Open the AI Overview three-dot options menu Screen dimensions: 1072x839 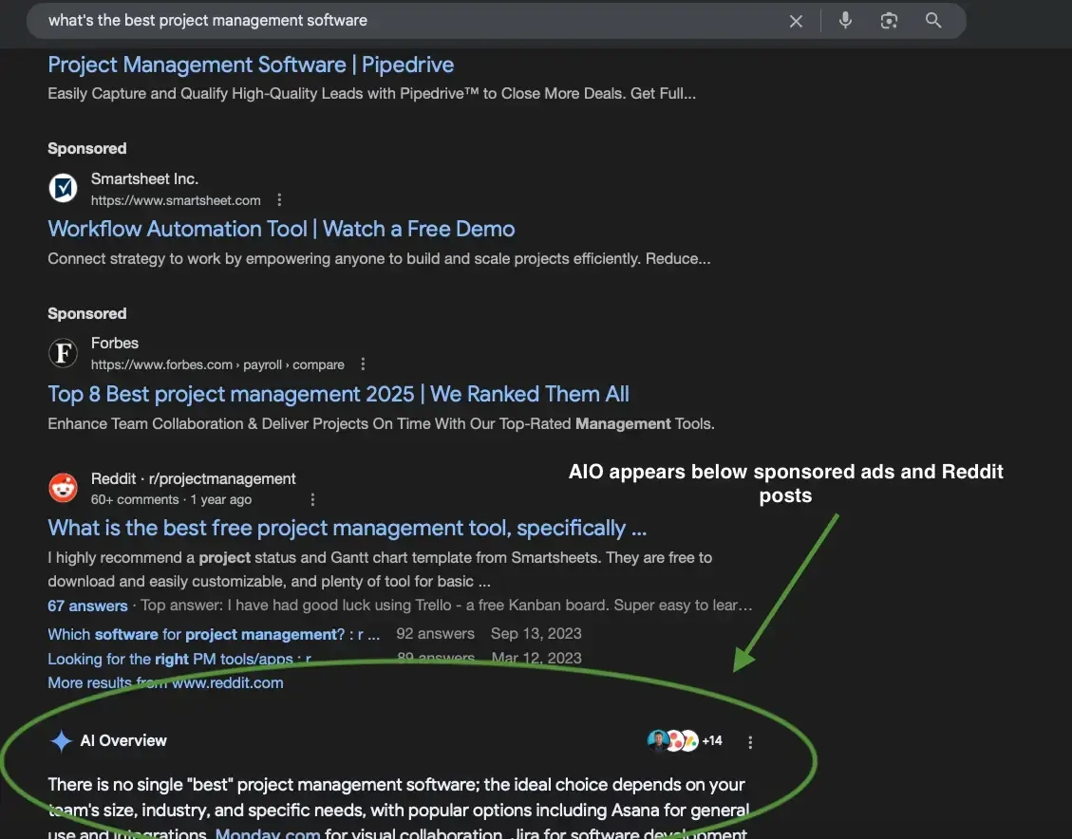point(750,742)
